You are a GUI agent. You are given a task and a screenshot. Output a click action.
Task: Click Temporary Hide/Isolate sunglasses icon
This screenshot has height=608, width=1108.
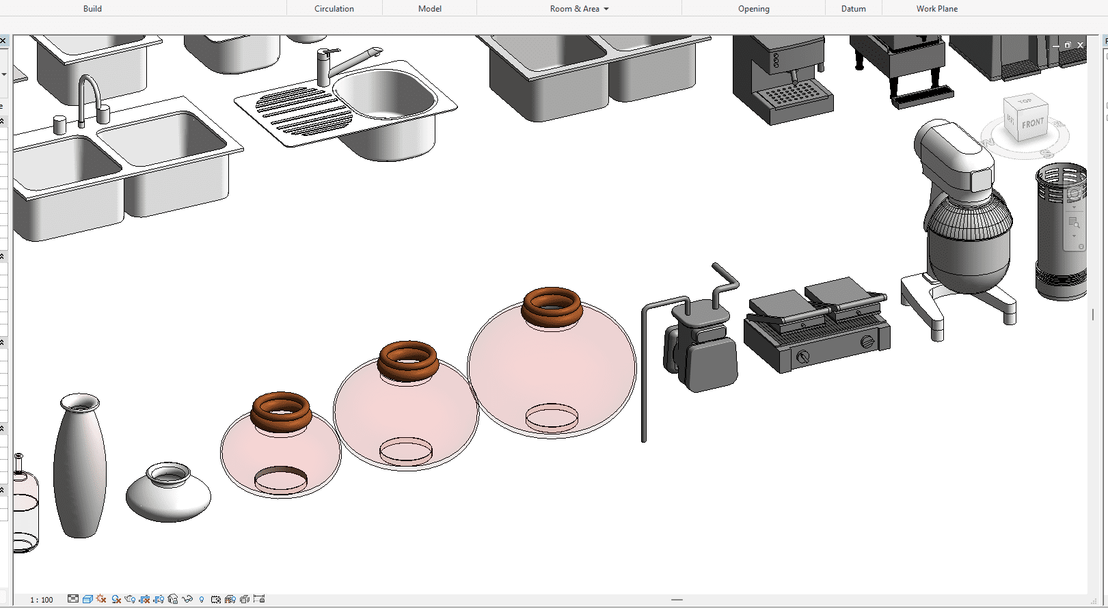pos(187,599)
